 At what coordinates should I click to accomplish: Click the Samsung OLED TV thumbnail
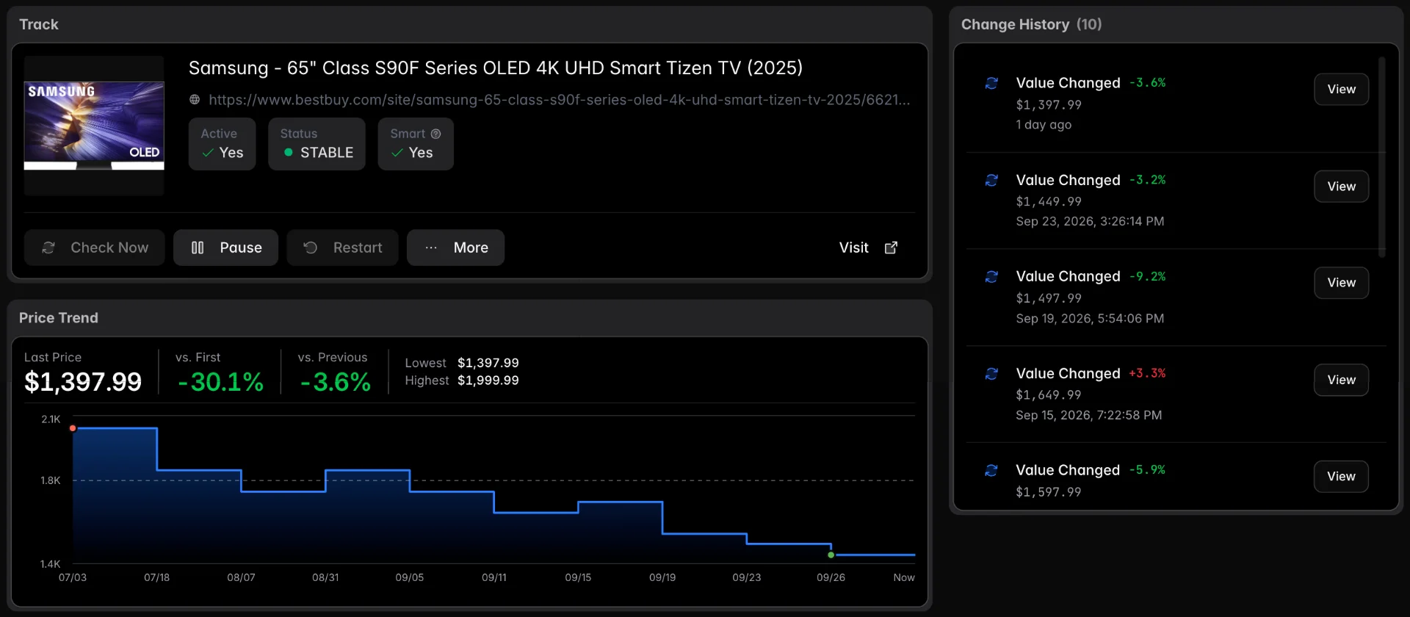coord(94,126)
